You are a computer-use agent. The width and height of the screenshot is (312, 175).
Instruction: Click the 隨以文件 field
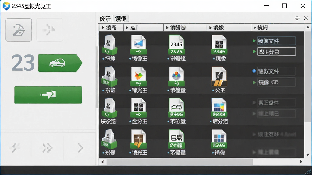pos(276,71)
